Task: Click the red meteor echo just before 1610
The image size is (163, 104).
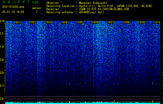Action: tap(153, 83)
